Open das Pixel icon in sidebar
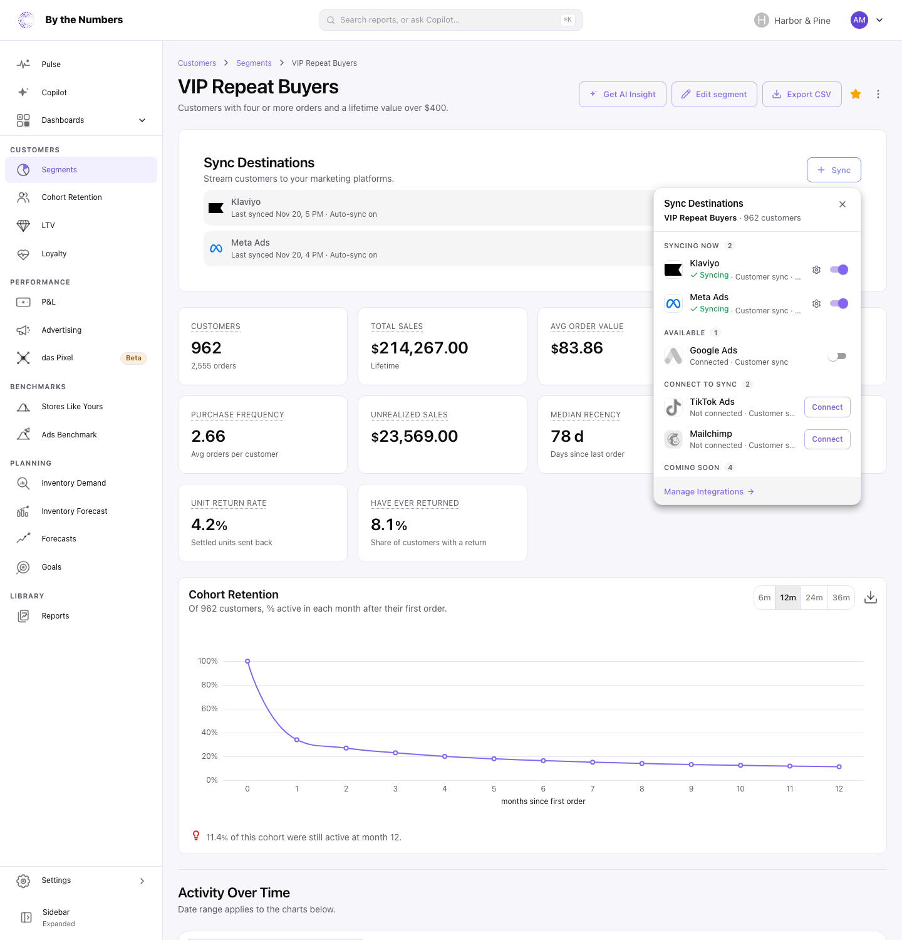 pos(23,358)
